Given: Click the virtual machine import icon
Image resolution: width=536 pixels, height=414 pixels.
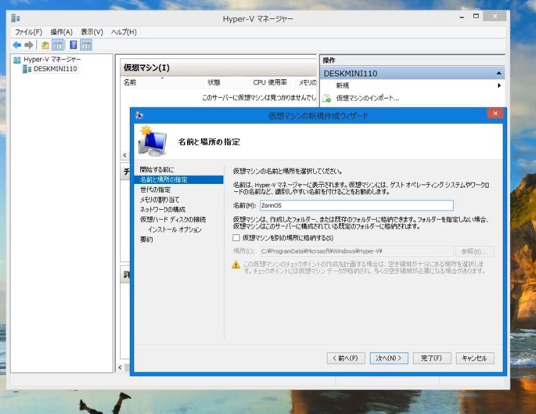Looking at the screenshot, I should coord(327,98).
